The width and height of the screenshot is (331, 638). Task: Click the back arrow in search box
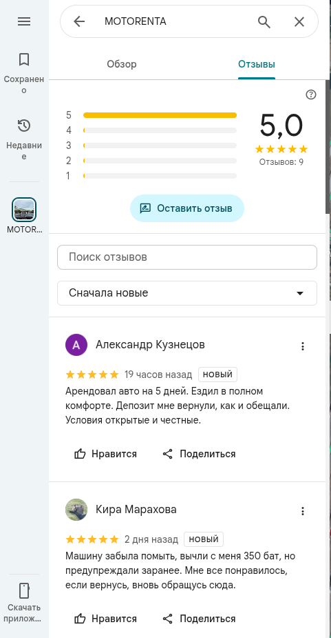[x=79, y=21]
